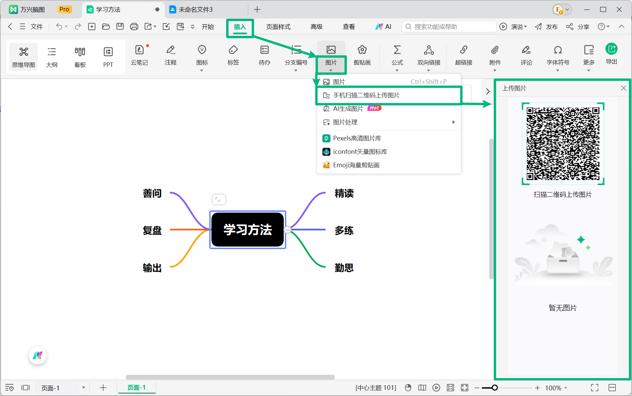Choose AI生成图片 menu item
This screenshot has width=632, height=396.
389,108
